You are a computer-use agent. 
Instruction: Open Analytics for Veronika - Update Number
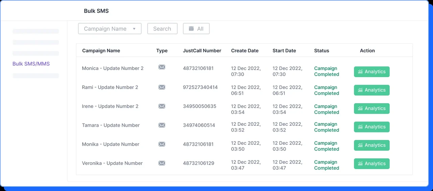[372, 164]
